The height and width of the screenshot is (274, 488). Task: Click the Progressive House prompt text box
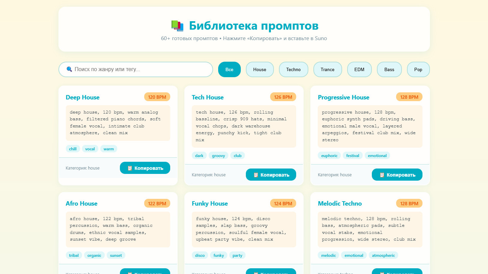pos(370,126)
